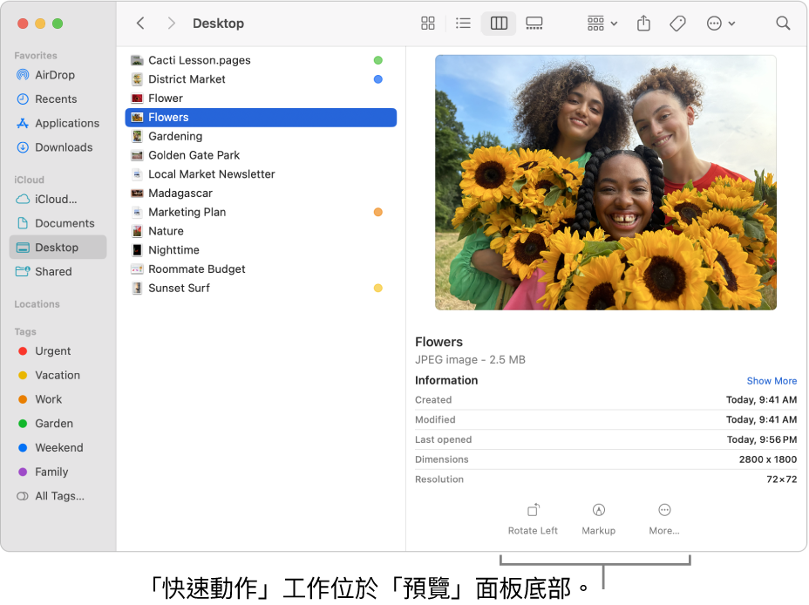Open the Action ellipsis menu in toolbar
This screenshot has height=605, width=809.
(720, 24)
